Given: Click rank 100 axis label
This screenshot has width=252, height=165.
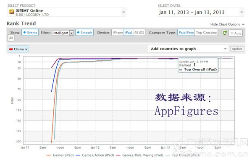Looking at the screenshot, I should point(19,100).
